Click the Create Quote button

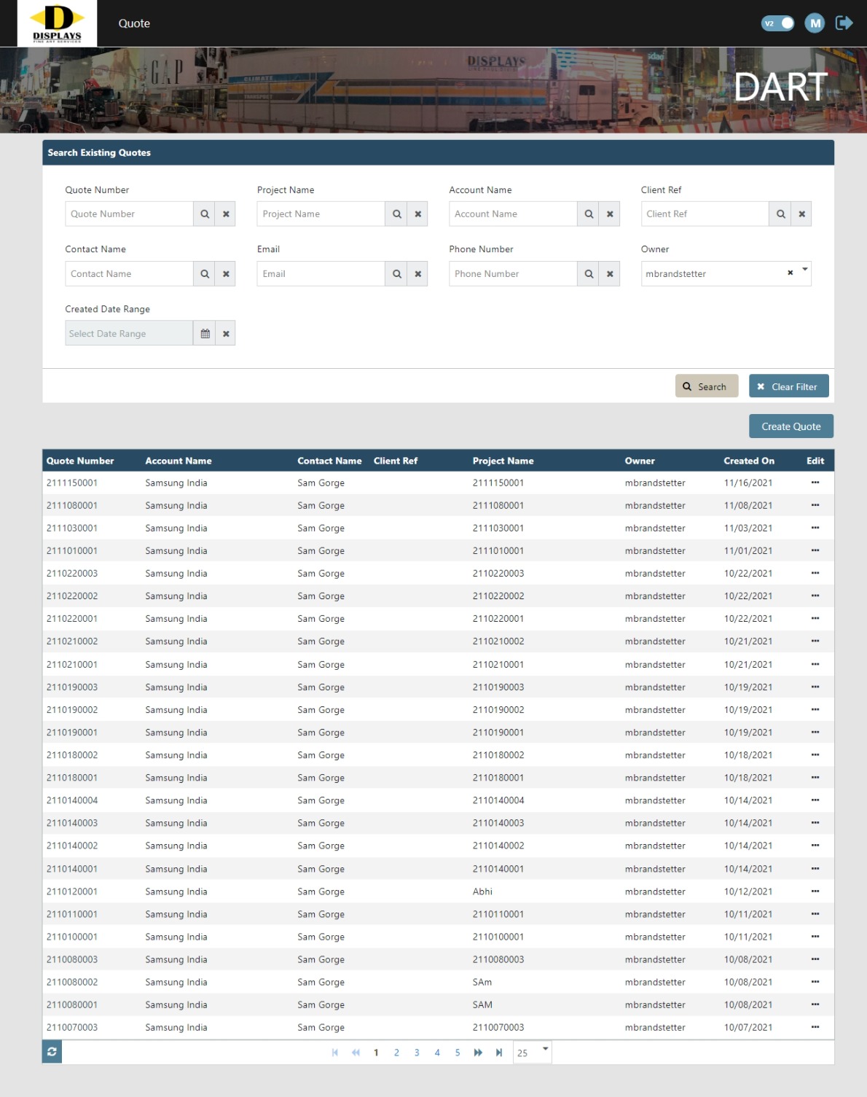(790, 426)
